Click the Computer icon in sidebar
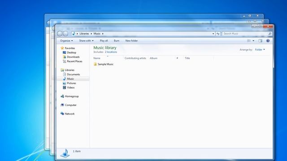The width and height of the screenshot is (287, 161). click(x=62, y=105)
